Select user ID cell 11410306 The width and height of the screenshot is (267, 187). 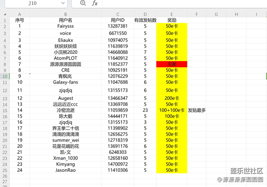[117, 170]
